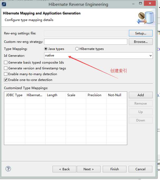Viewport: 160px width, 180px height.
Task: Click the Configure type mapping details text
Action: pos(29,20)
